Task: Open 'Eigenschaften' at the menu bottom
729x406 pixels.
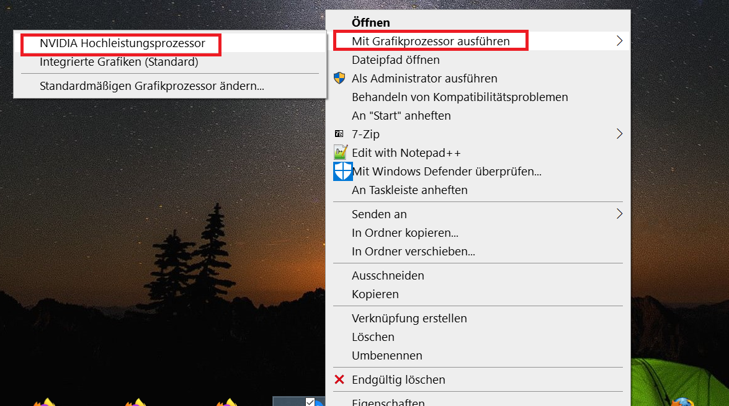Action: (x=478, y=402)
